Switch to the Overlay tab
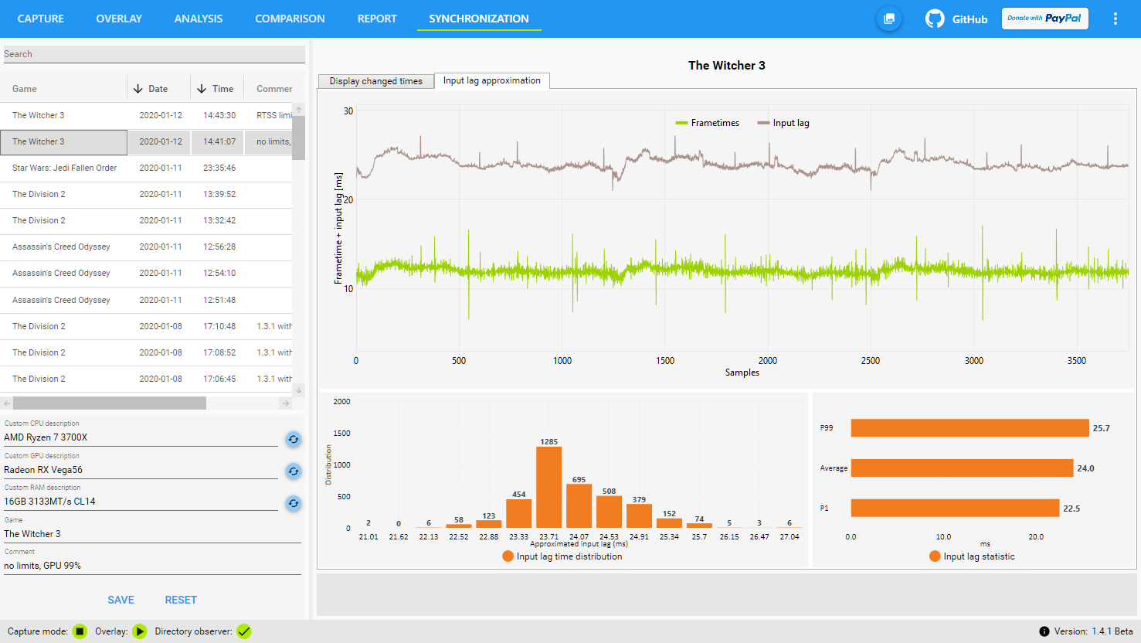The width and height of the screenshot is (1141, 643). (119, 19)
